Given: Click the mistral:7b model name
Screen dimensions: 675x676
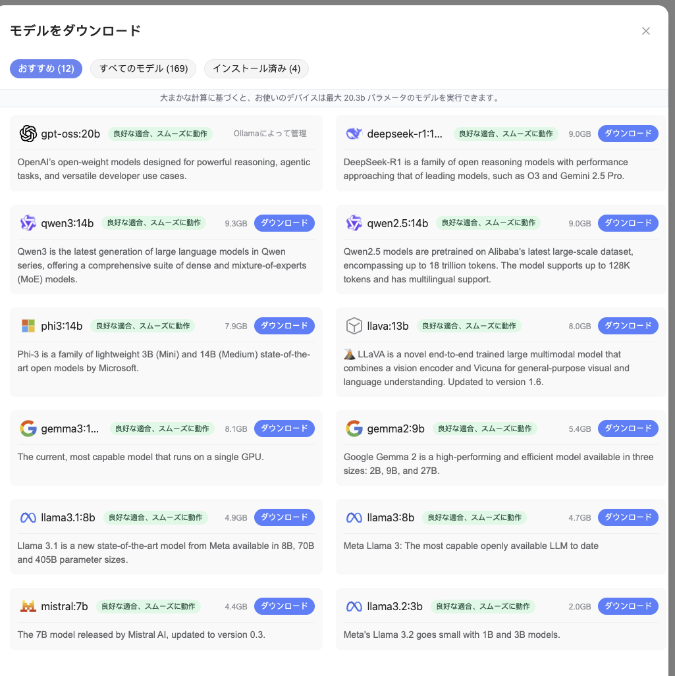Looking at the screenshot, I should click(65, 607).
